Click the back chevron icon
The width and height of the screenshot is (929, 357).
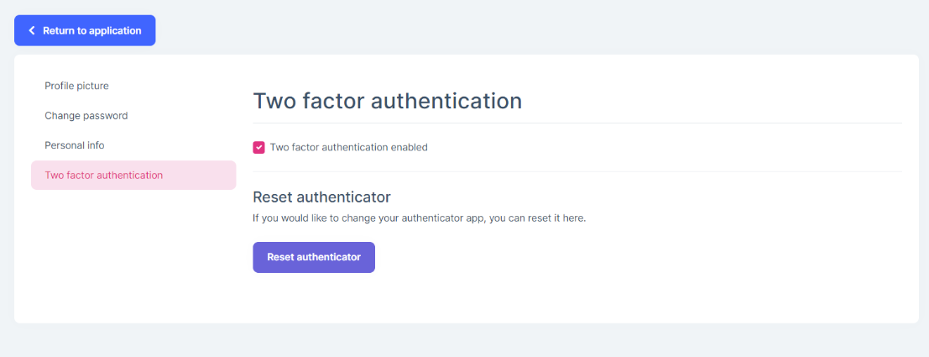(32, 30)
